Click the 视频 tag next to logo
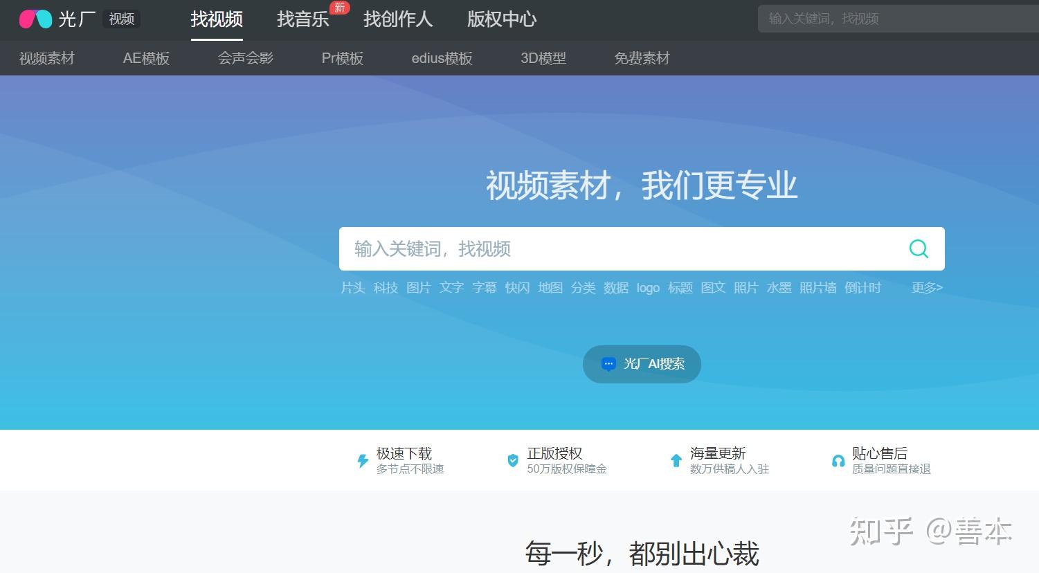Viewport: 1039px width, 573px height. coord(122,19)
